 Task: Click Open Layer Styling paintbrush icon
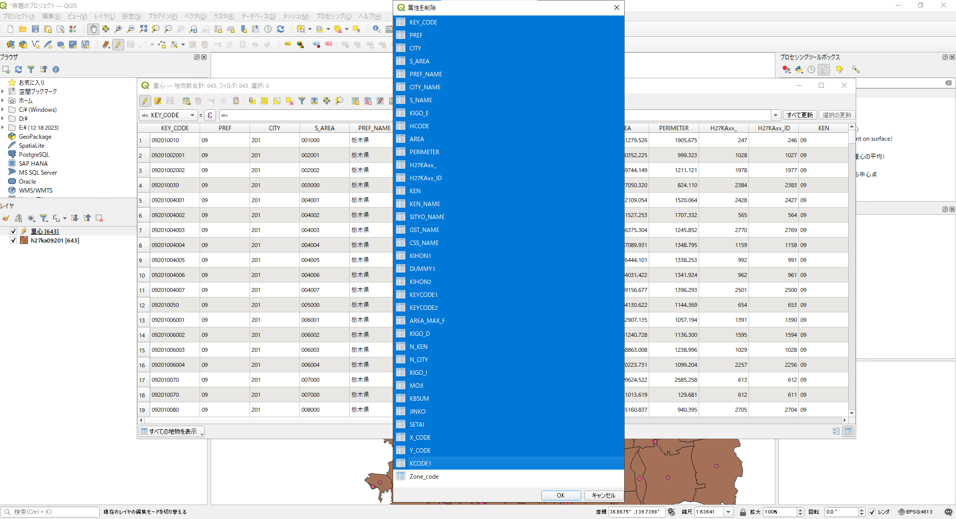pos(6,218)
